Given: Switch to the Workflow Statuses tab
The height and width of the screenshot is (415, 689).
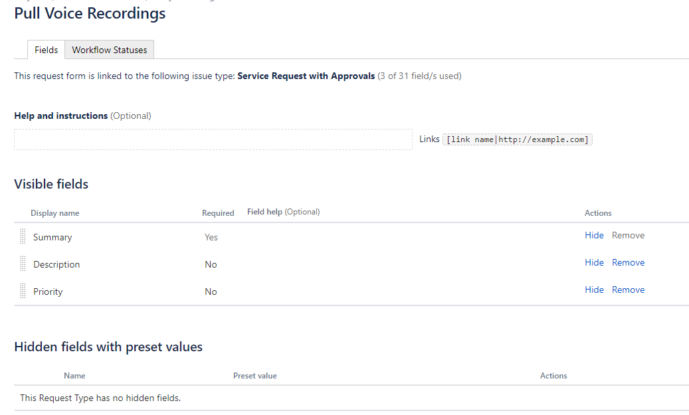Looking at the screenshot, I should pos(110,50).
